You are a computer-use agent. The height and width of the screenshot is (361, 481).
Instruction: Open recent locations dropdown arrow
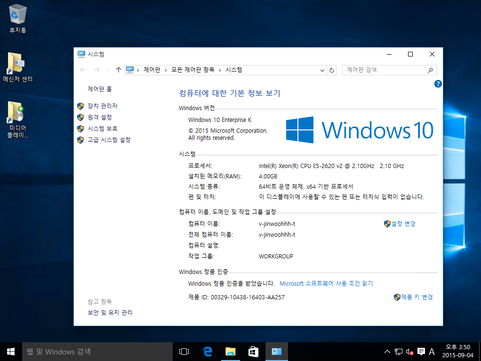point(108,70)
